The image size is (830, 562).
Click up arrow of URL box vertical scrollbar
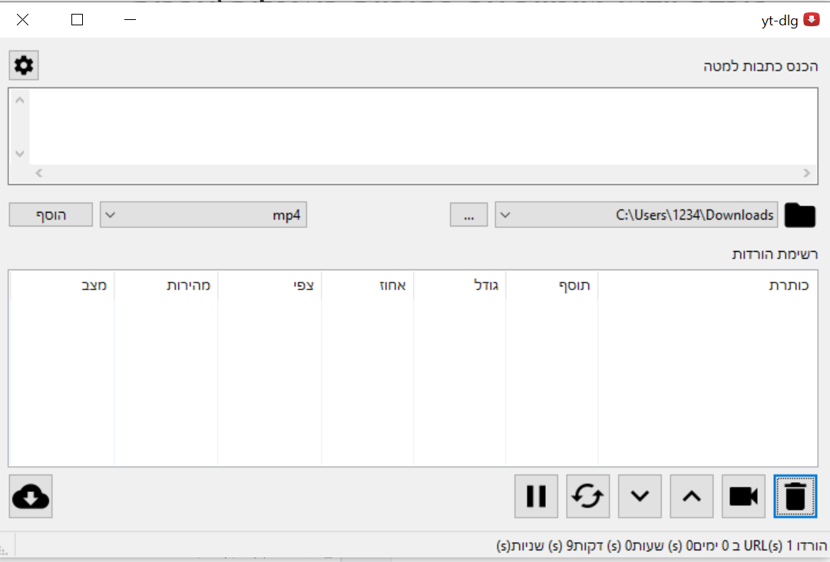tap(19, 100)
